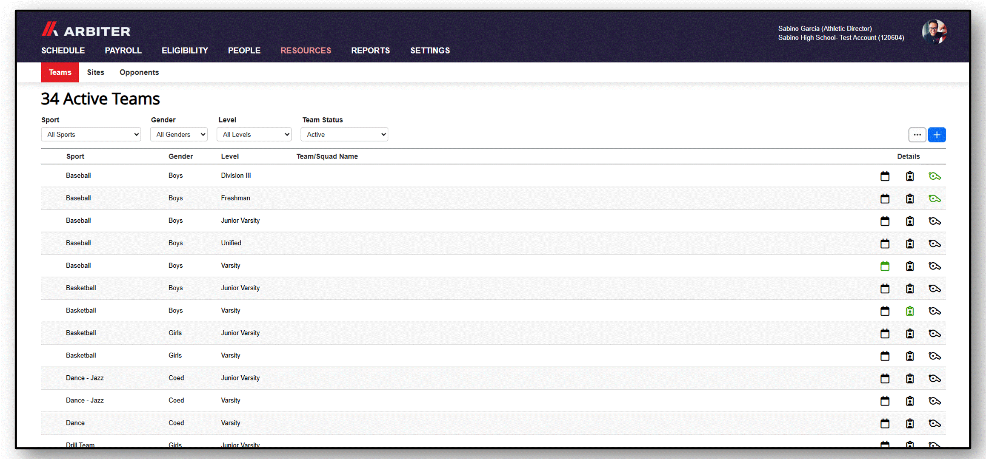Click whistle icon for Baseball Junior Varsity
Image resolution: width=986 pixels, height=459 pixels.
click(x=935, y=221)
